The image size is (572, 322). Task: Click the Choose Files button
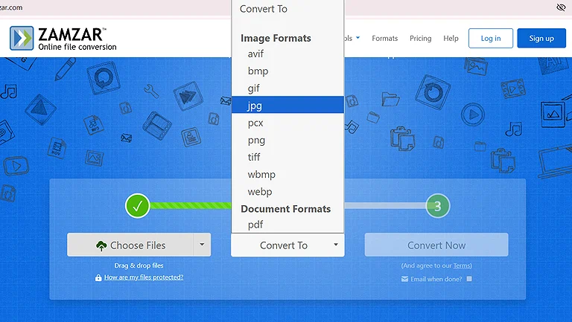click(130, 245)
